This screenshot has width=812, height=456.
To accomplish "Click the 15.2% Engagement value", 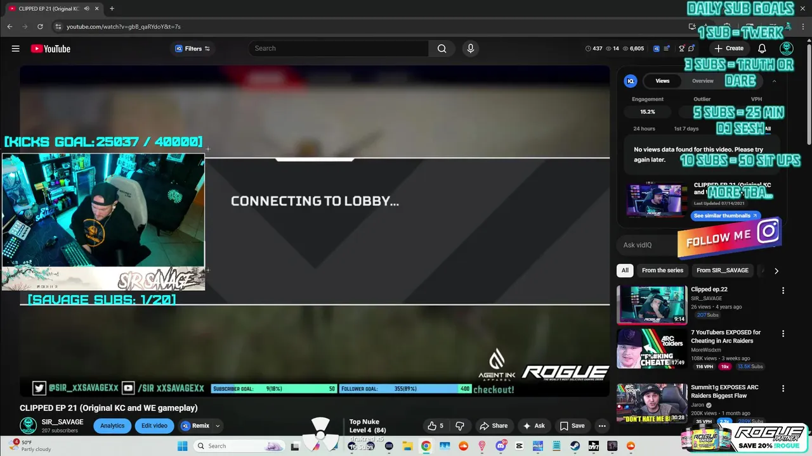I will (648, 112).
